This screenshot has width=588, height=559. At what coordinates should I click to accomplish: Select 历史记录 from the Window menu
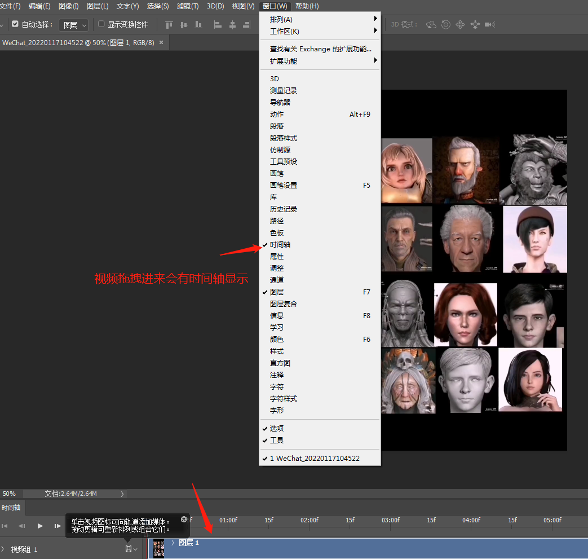[283, 209]
